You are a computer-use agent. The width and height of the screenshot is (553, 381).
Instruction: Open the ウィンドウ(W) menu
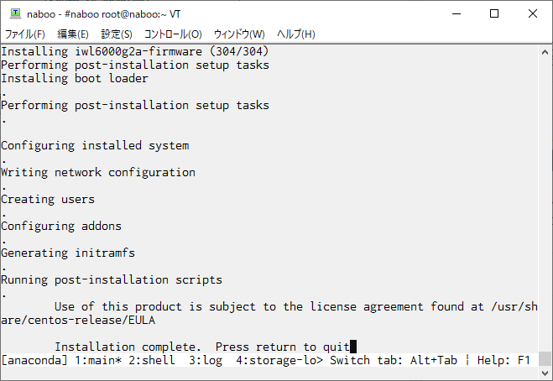239,34
